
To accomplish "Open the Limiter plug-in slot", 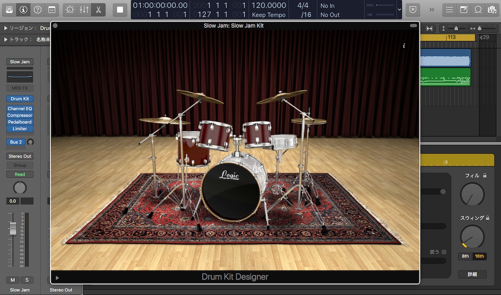I will click(20, 129).
